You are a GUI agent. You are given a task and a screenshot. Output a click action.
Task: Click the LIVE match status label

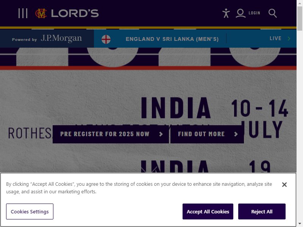275,39
